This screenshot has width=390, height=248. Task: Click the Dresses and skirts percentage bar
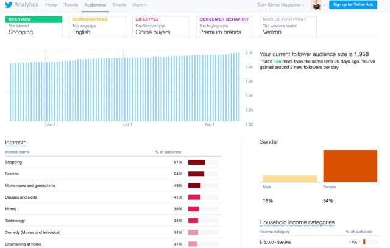coord(203,197)
